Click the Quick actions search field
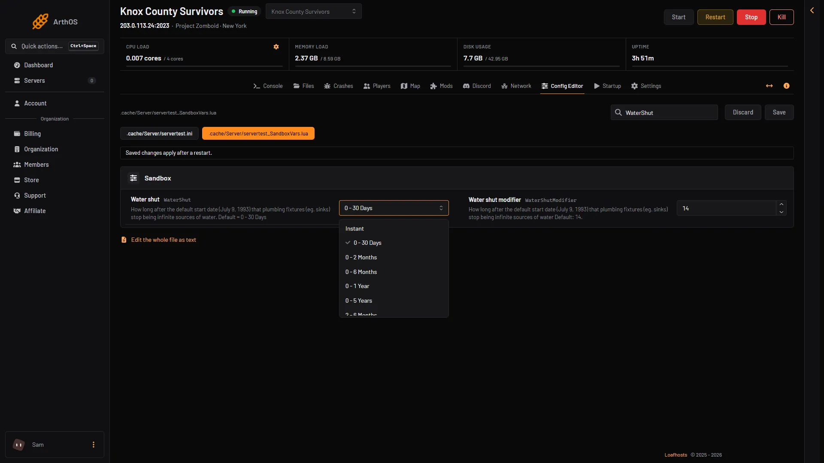Screen dimensions: 824x463 [x=55, y=46]
